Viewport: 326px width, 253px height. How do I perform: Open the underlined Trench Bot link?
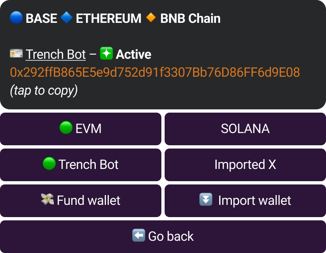[x=56, y=54]
